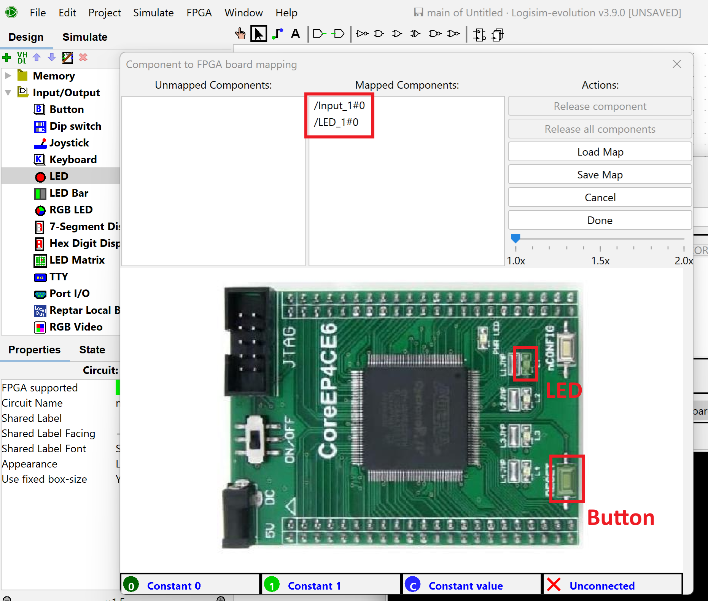Viewport: 708px width, 601px height.
Task: Select the Edit arrow tool
Action: pyautogui.click(x=259, y=34)
